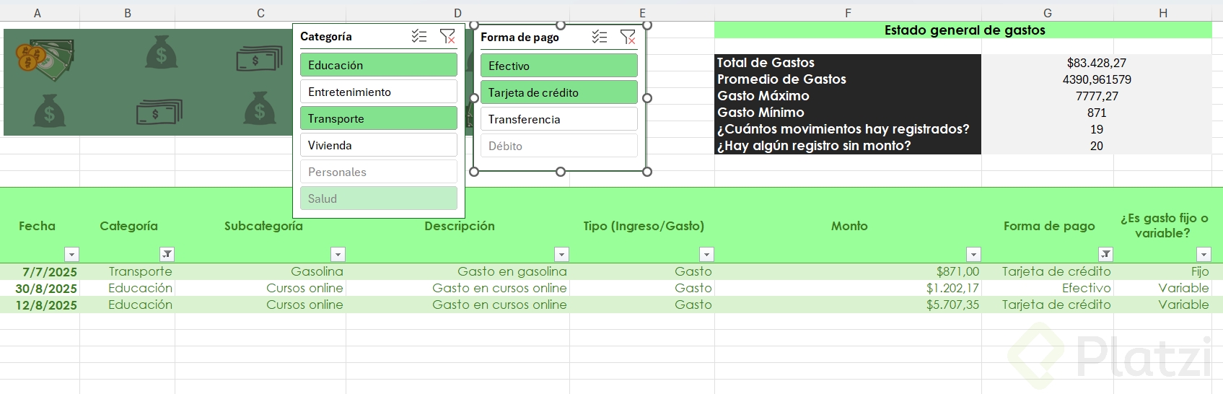This screenshot has height=394, width=1223.
Task: Click the green Estado general de gastos banner
Action: [x=963, y=30]
